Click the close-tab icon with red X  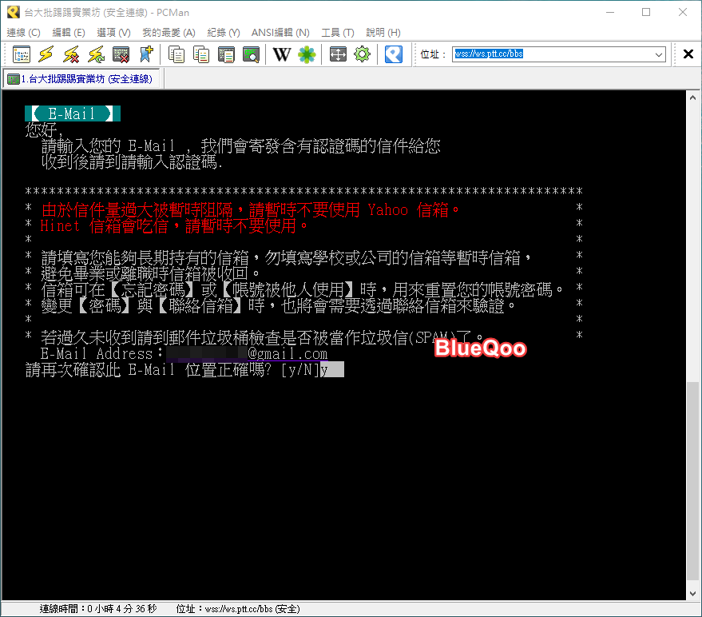(x=121, y=54)
